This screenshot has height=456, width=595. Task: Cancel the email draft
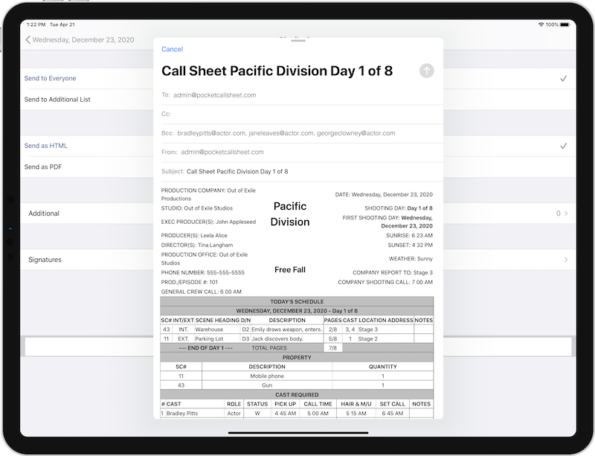click(x=172, y=48)
